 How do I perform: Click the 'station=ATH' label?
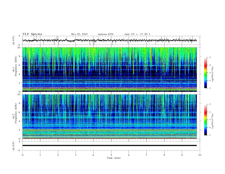105,34
